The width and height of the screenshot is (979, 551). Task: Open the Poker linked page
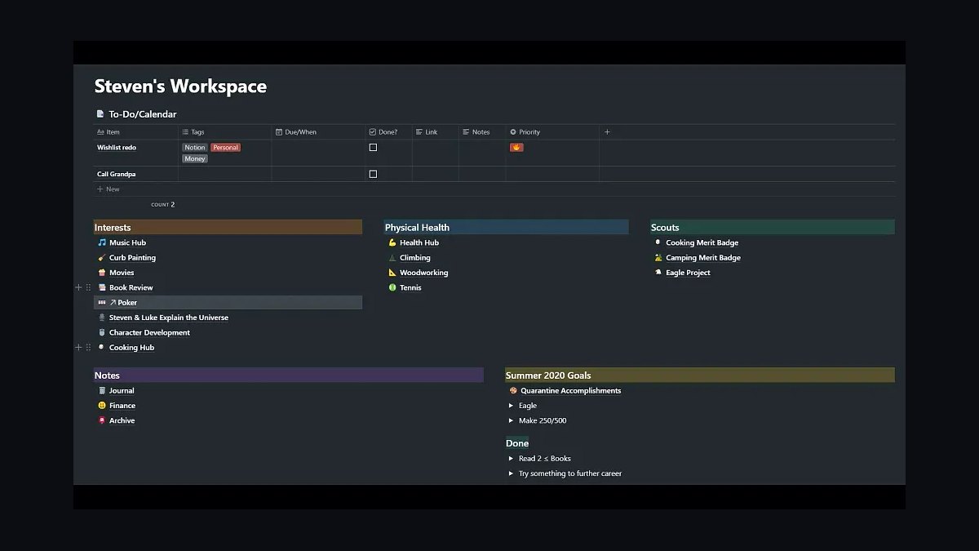click(x=127, y=303)
